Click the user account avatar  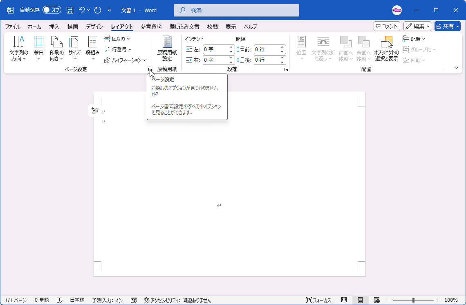coord(397,10)
